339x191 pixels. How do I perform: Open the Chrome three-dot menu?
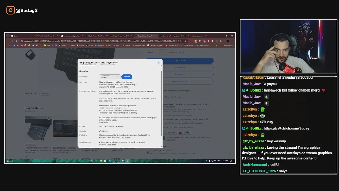(x=232, y=41)
